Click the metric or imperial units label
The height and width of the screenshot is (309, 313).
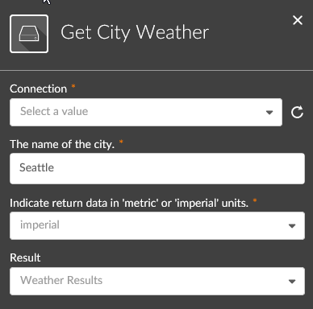coord(129,203)
